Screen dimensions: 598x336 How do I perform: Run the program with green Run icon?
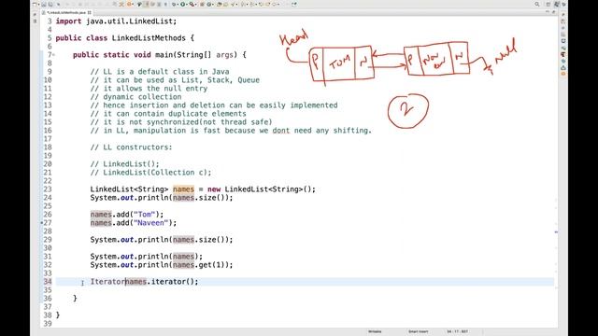[x=182, y=4]
